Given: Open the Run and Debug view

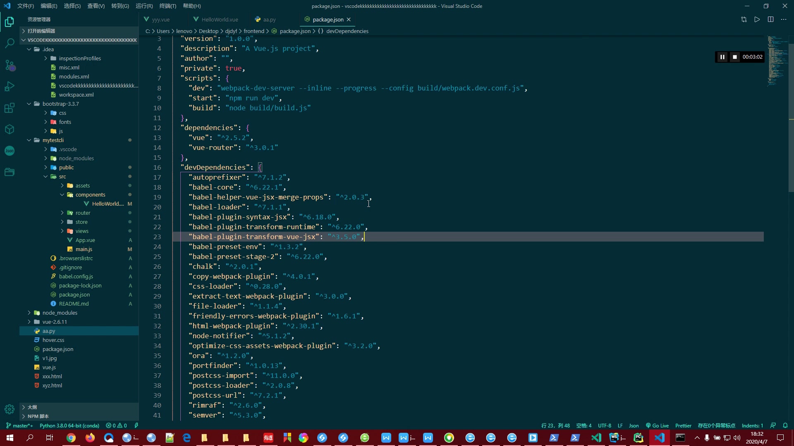Looking at the screenshot, I should click(x=10, y=86).
